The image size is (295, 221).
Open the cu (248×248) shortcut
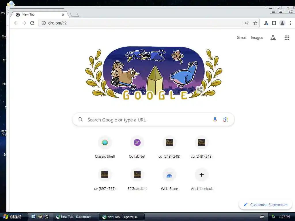click(x=201, y=147)
